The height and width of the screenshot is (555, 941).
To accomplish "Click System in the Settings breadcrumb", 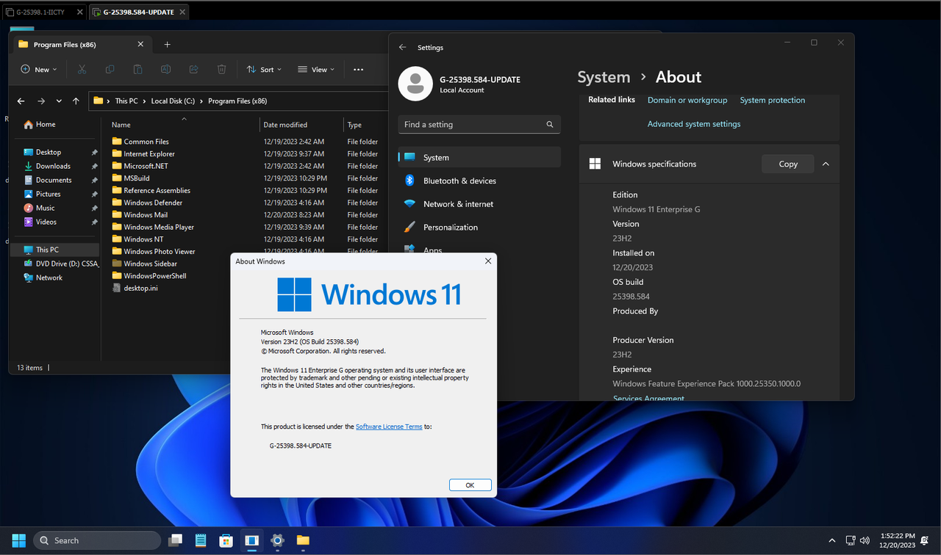I will tap(604, 77).
